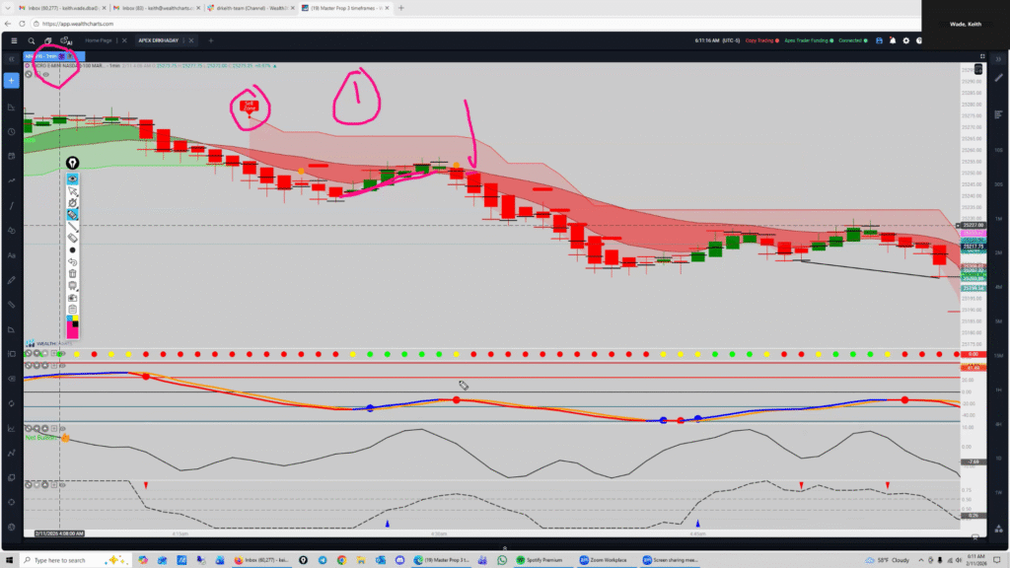Expand the right panel double chevron
Image resolution: width=1010 pixels, height=568 pixels.
click(x=998, y=59)
